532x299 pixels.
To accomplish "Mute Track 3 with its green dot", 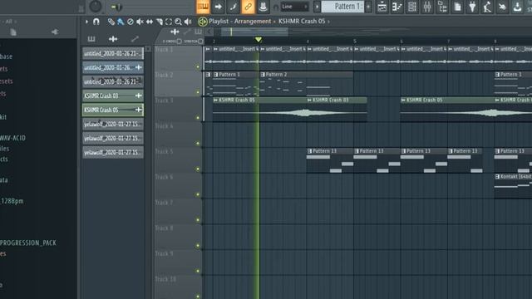I will [198, 118].
